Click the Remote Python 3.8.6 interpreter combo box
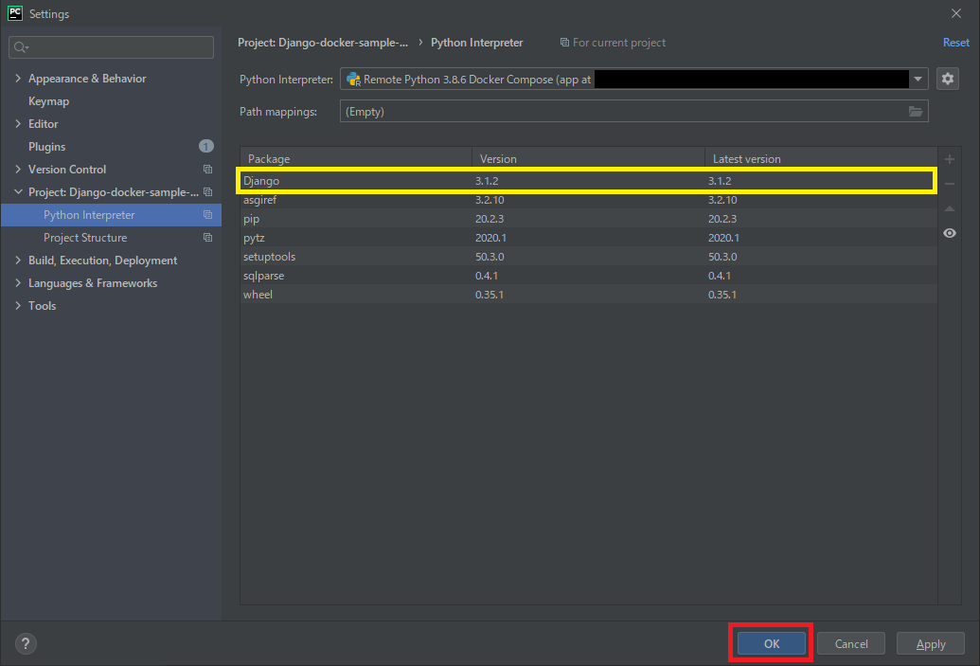The width and height of the screenshot is (980, 666). 633,80
